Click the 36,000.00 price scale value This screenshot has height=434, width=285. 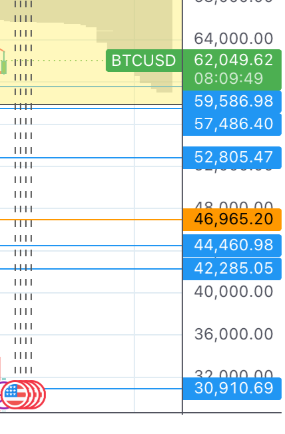(x=234, y=334)
